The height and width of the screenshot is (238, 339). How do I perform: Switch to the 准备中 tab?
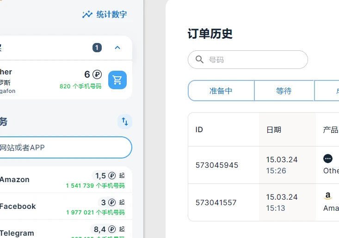pyautogui.click(x=221, y=91)
